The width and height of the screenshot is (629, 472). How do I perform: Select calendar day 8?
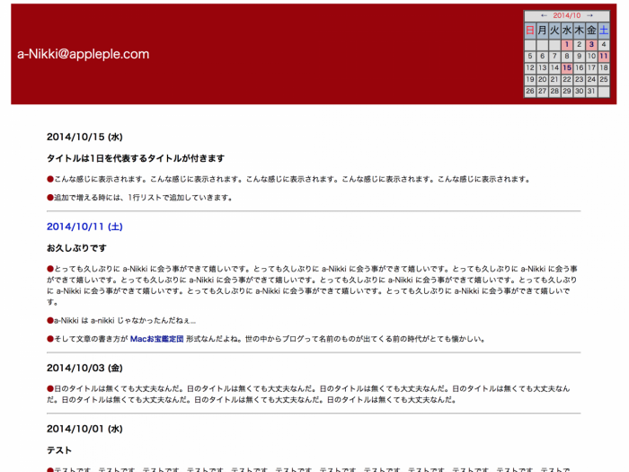pos(567,56)
